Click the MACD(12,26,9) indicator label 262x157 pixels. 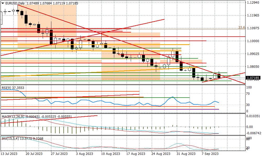tap(13, 116)
